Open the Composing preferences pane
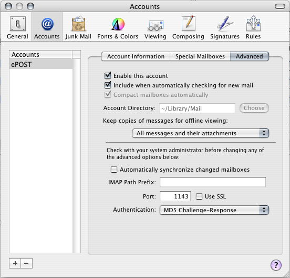The height and width of the screenshot is (278, 290). (x=188, y=27)
